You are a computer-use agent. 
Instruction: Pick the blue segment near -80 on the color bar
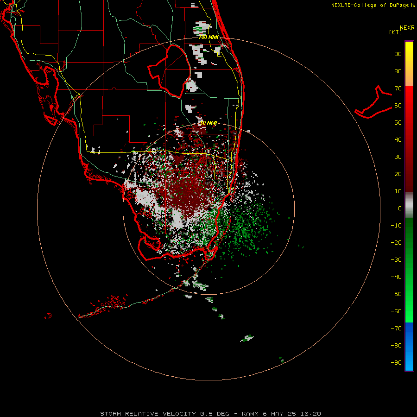tap(409, 347)
